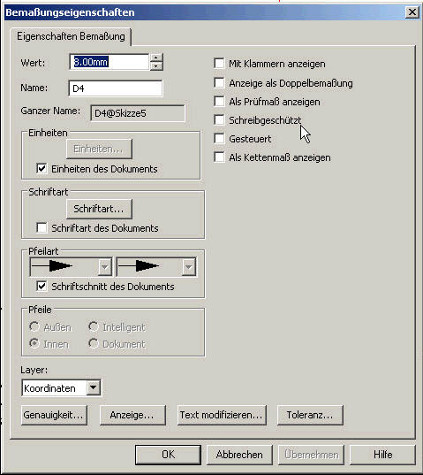The image size is (423, 475).
Task: Toggle Als Prüfmaß anzeigen checkbox
Action: tap(219, 102)
